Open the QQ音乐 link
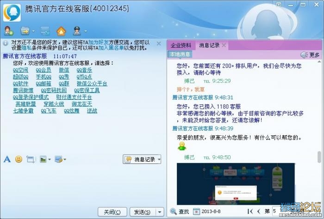 (x=84, y=70)
